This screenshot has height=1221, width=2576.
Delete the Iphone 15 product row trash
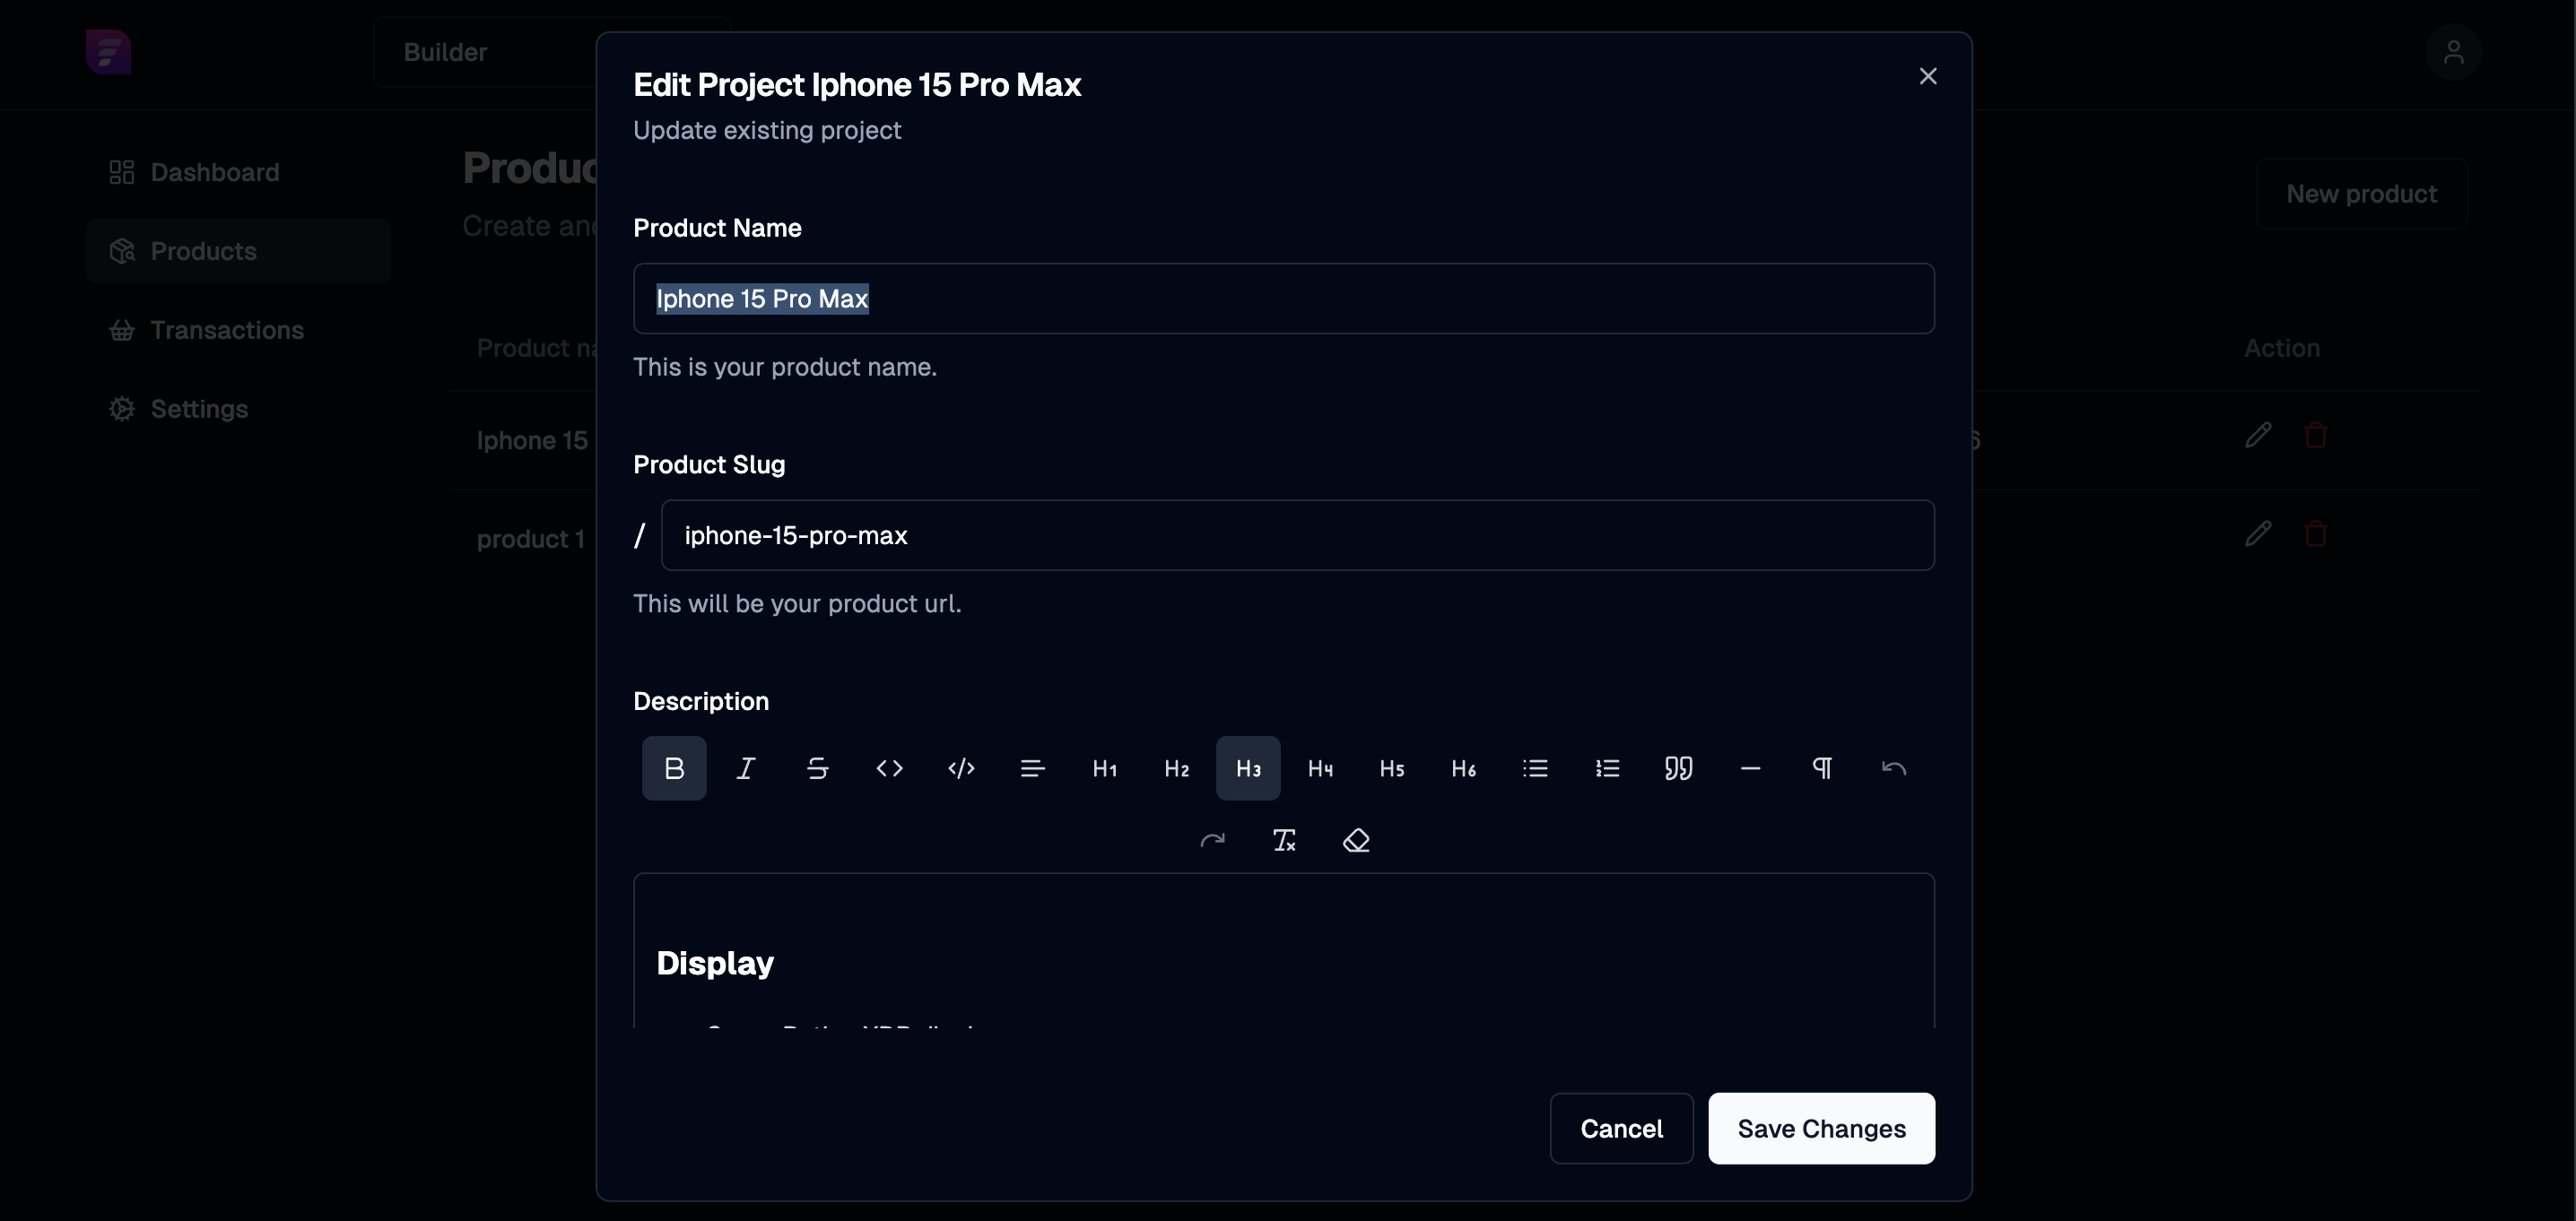[2315, 436]
